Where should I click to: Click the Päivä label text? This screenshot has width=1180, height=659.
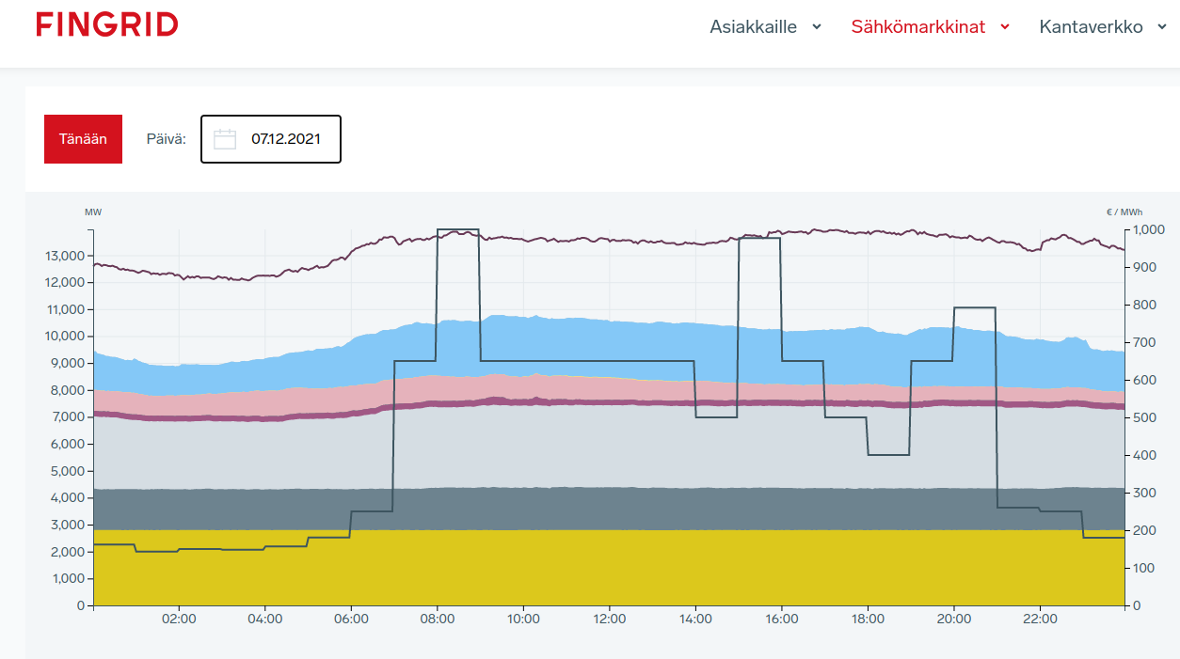pos(167,139)
